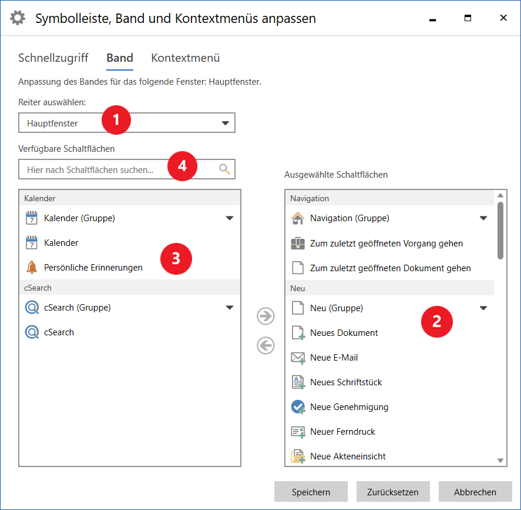Click the Kalender (Gruppe) calendar icon
Image resolution: width=521 pixels, height=510 pixels.
[32, 218]
